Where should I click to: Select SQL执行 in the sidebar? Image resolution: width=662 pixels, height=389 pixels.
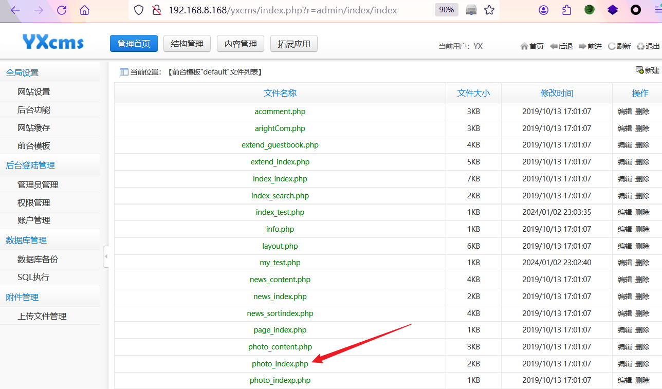[33, 277]
